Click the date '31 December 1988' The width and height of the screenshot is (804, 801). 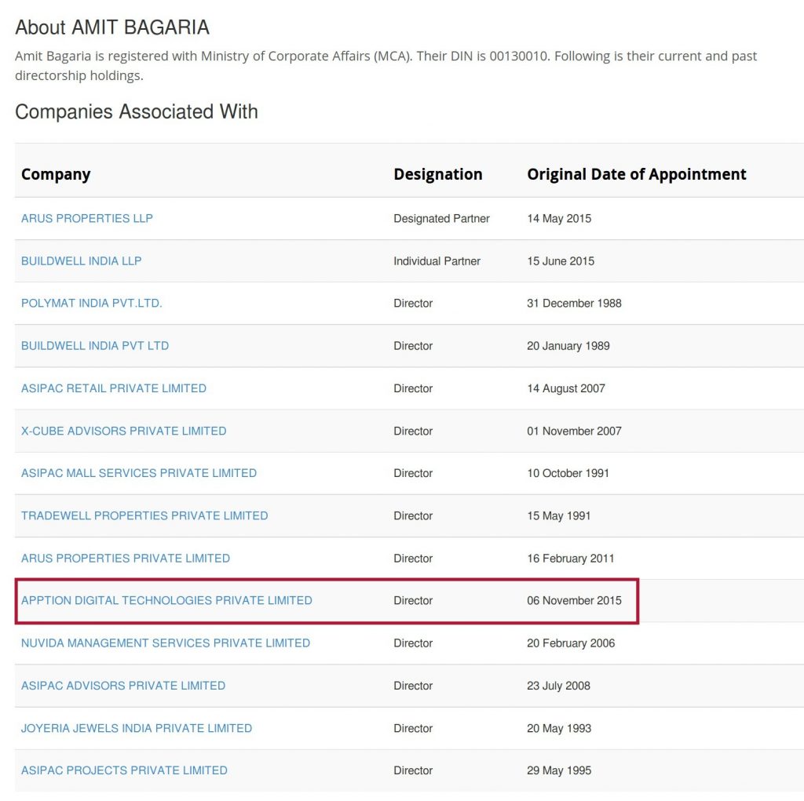tap(574, 304)
